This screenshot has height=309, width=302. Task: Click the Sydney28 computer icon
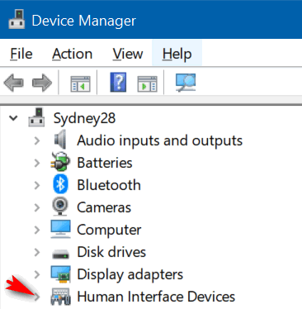pyautogui.click(x=36, y=117)
